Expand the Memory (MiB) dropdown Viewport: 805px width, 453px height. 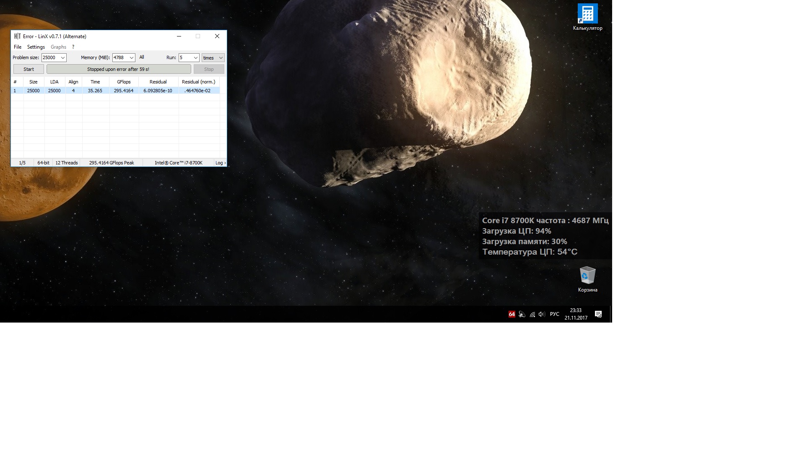pos(131,58)
